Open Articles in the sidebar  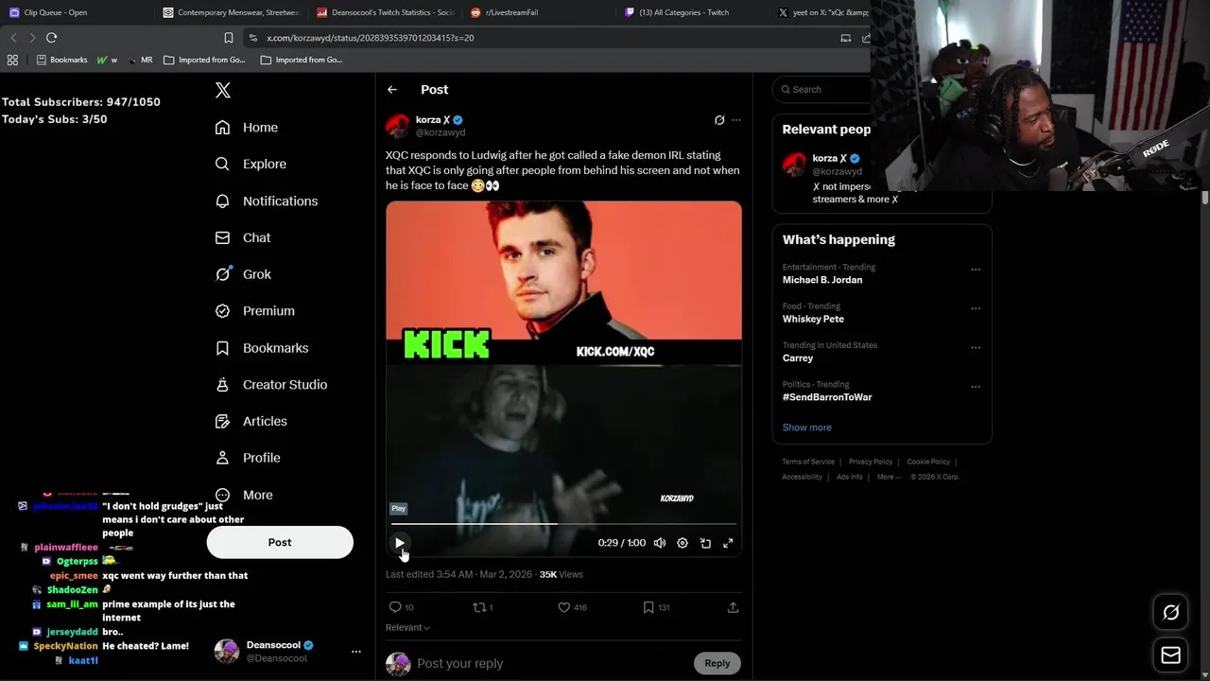tap(251, 421)
